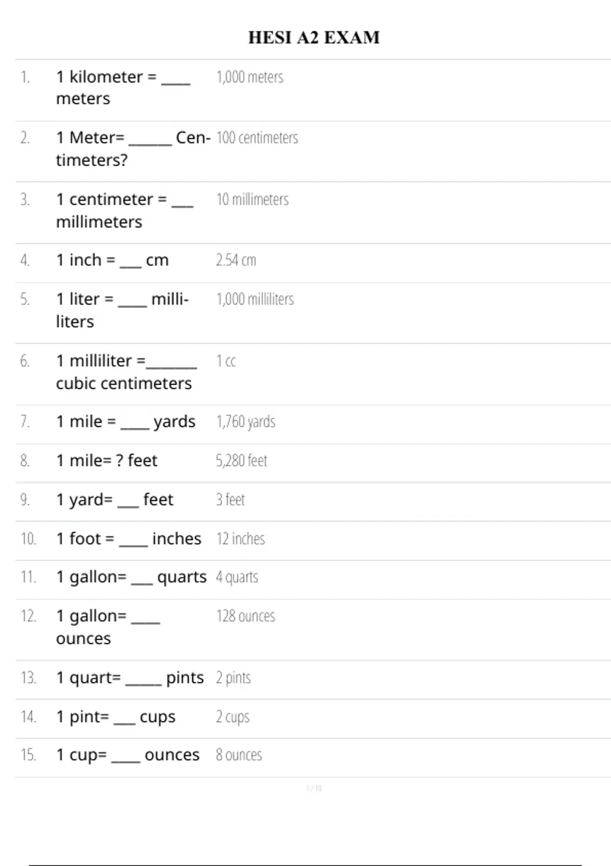Click the '2.54 cm' answer
Image resolution: width=611 pixels, height=866 pixels.
pos(236,260)
